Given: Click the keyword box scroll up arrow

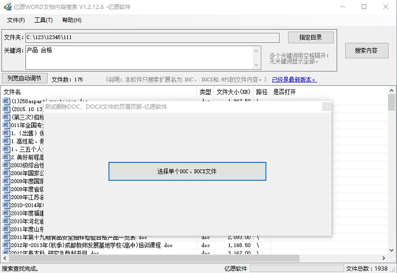Looking at the screenshot, I should click(x=256, y=51).
